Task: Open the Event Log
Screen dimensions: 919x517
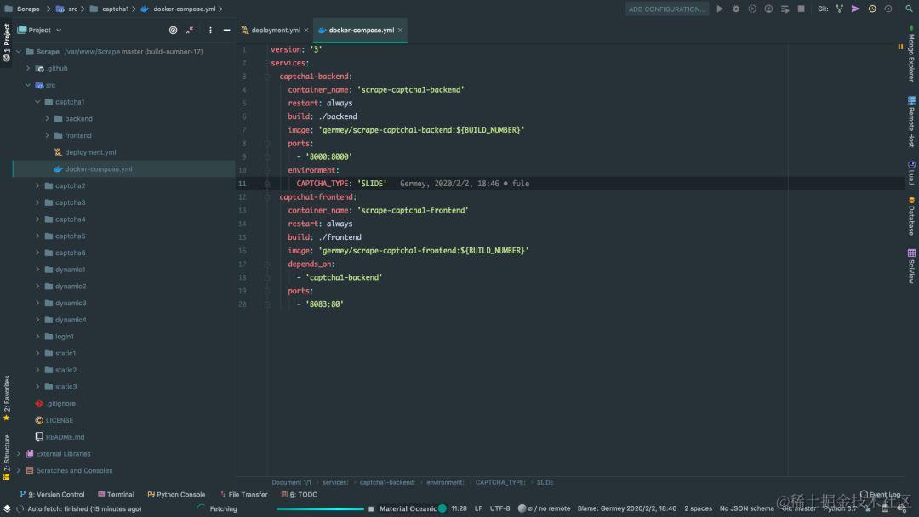Action: [x=880, y=495]
